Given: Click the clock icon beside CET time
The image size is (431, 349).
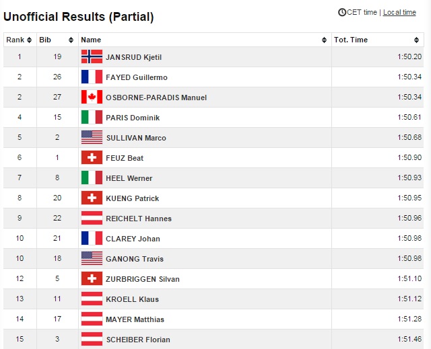Looking at the screenshot, I should pyautogui.click(x=342, y=12).
